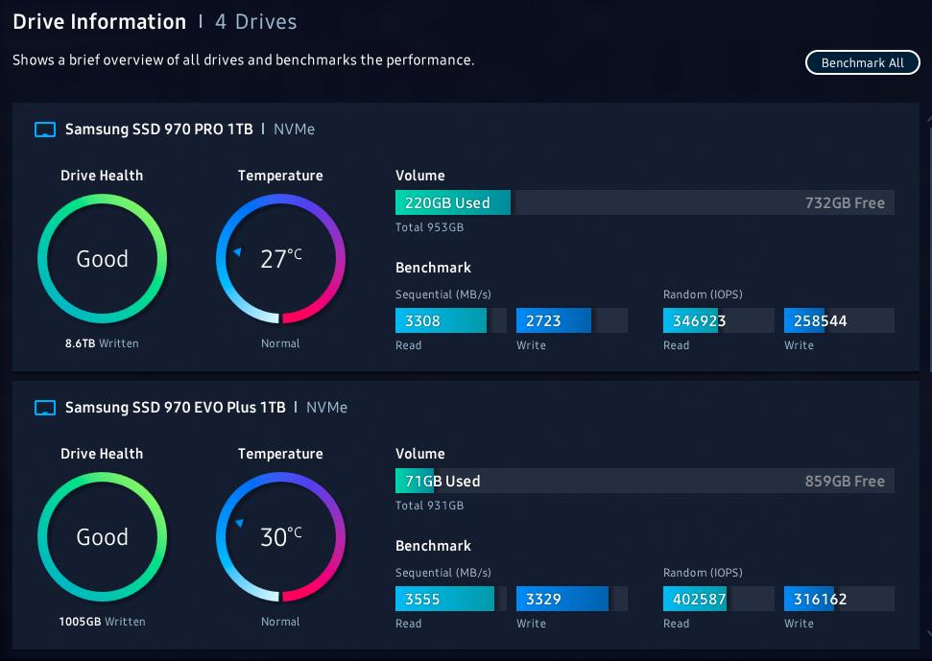Click the temperature pointer on the 30°C gauge
The width and height of the screenshot is (932, 661).
[240, 523]
